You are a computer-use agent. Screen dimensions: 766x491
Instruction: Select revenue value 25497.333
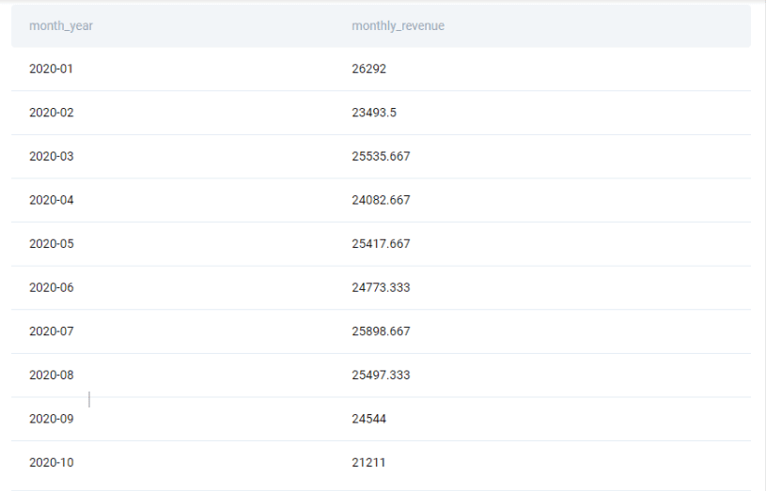pyautogui.click(x=381, y=376)
